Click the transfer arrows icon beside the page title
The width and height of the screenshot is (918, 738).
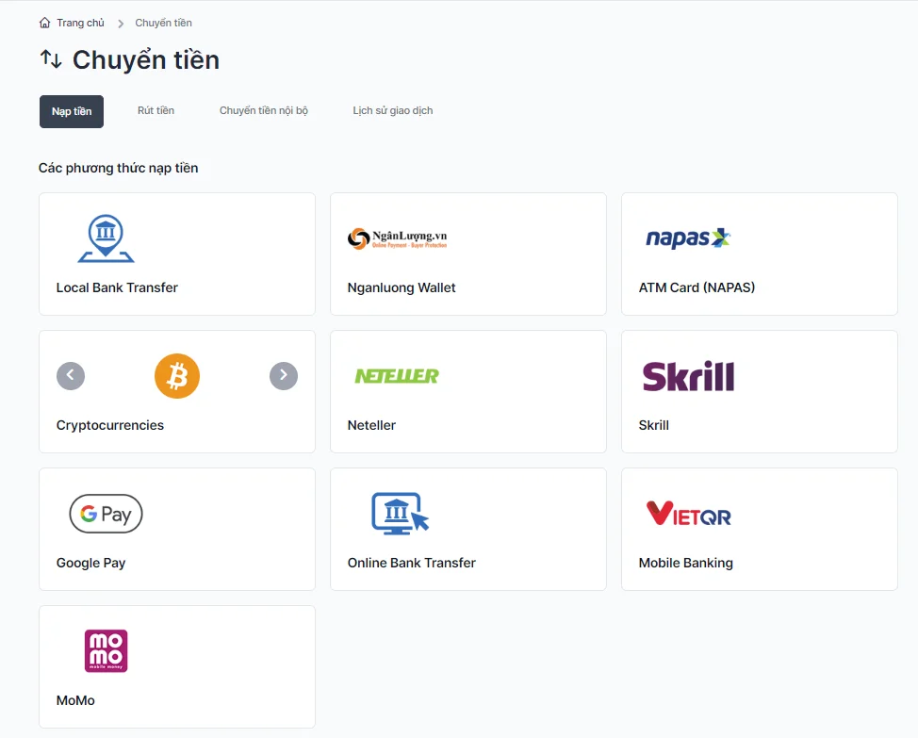(x=51, y=59)
